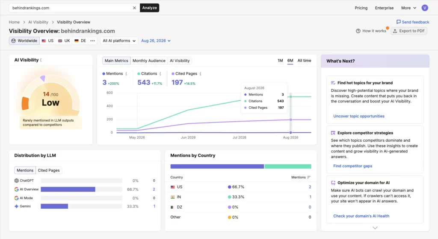Open the Aug 26, 2026 date picker
Screen dimensions: 438x239
point(156,41)
